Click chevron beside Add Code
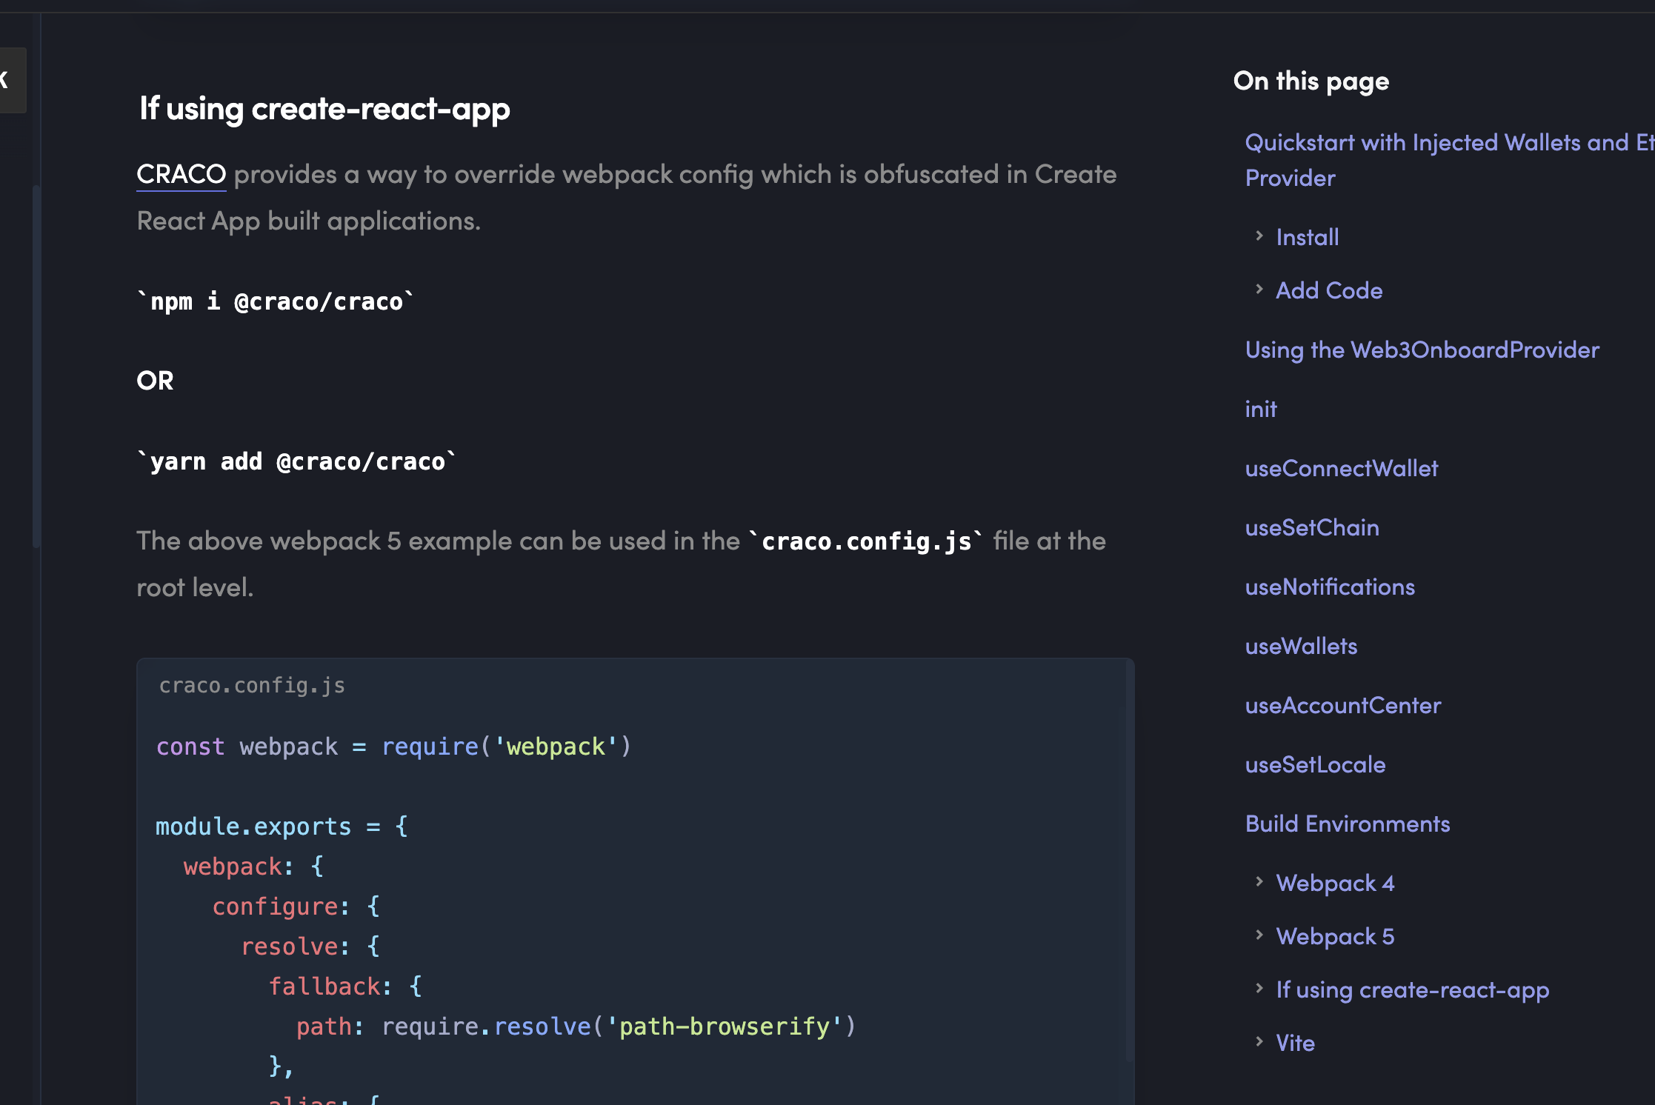Image resolution: width=1655 pixels, height=1105 pixels. (x=1259, y=290)
